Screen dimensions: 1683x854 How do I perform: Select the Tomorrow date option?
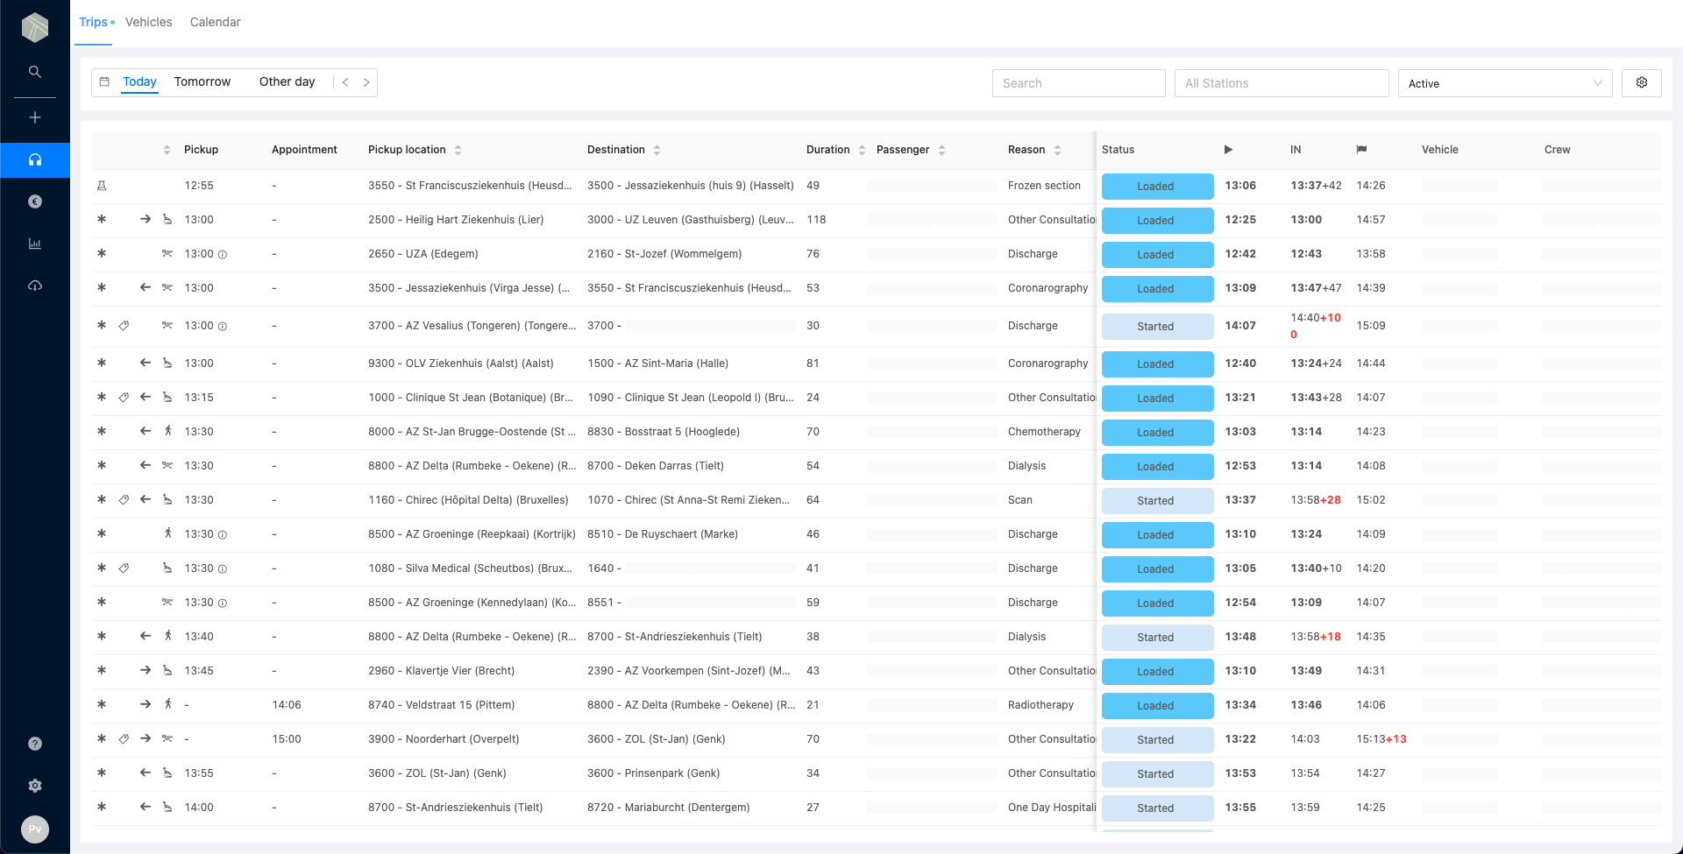(x=202, y=81)
